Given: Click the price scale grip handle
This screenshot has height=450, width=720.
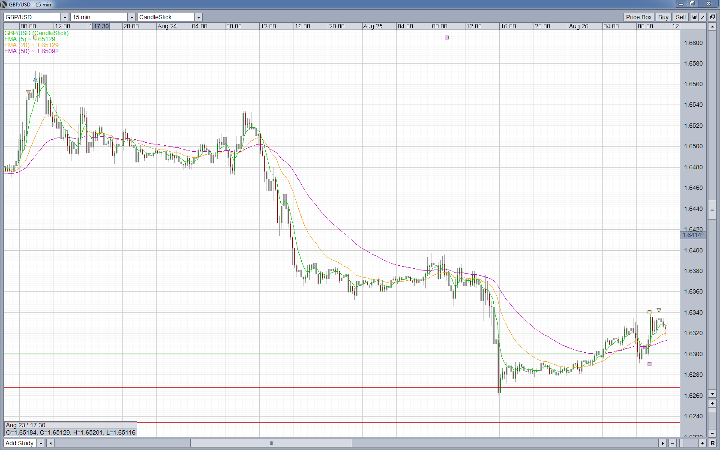Looking at the screenshot, I should pos(712,210).
